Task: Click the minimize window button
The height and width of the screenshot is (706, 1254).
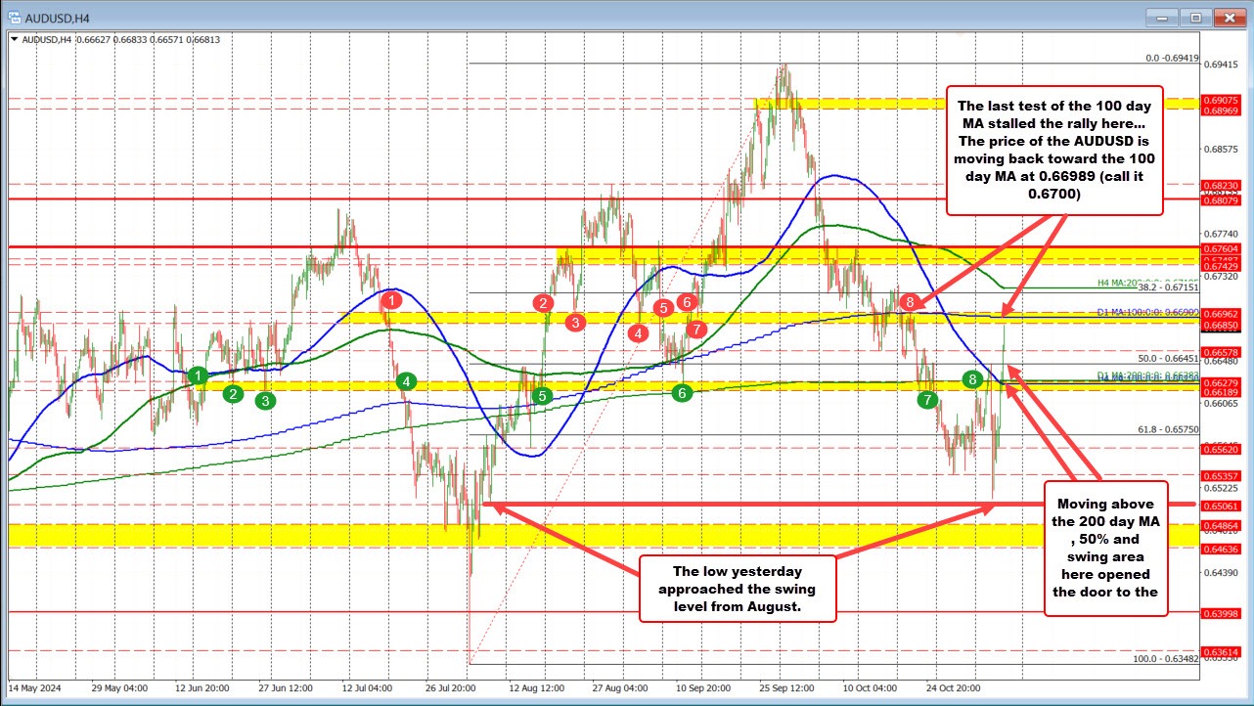Action: tap(1160, 18)
